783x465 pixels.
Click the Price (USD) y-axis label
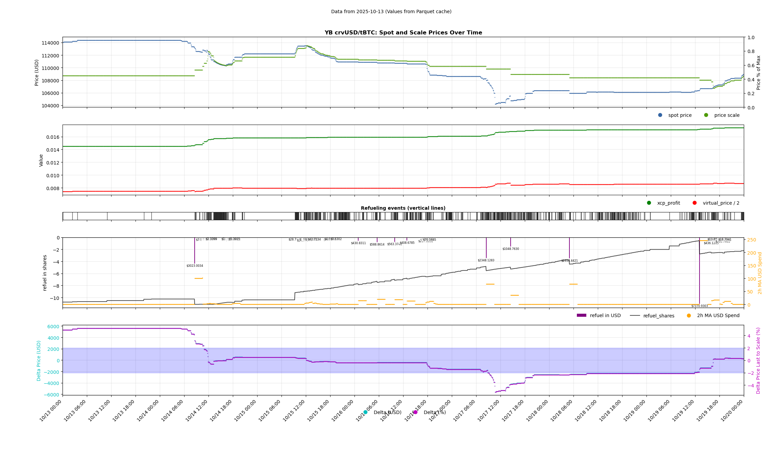tap(37, 73)
